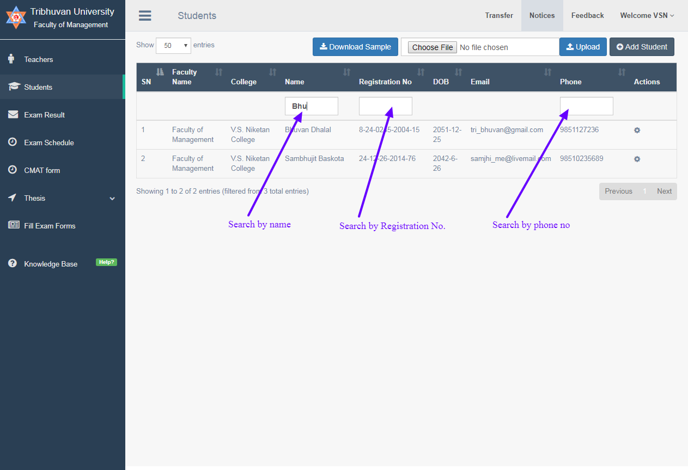Open the Welcome VSN user dropdown
Screen dimensions: 688x470
(x=647, y=16)
